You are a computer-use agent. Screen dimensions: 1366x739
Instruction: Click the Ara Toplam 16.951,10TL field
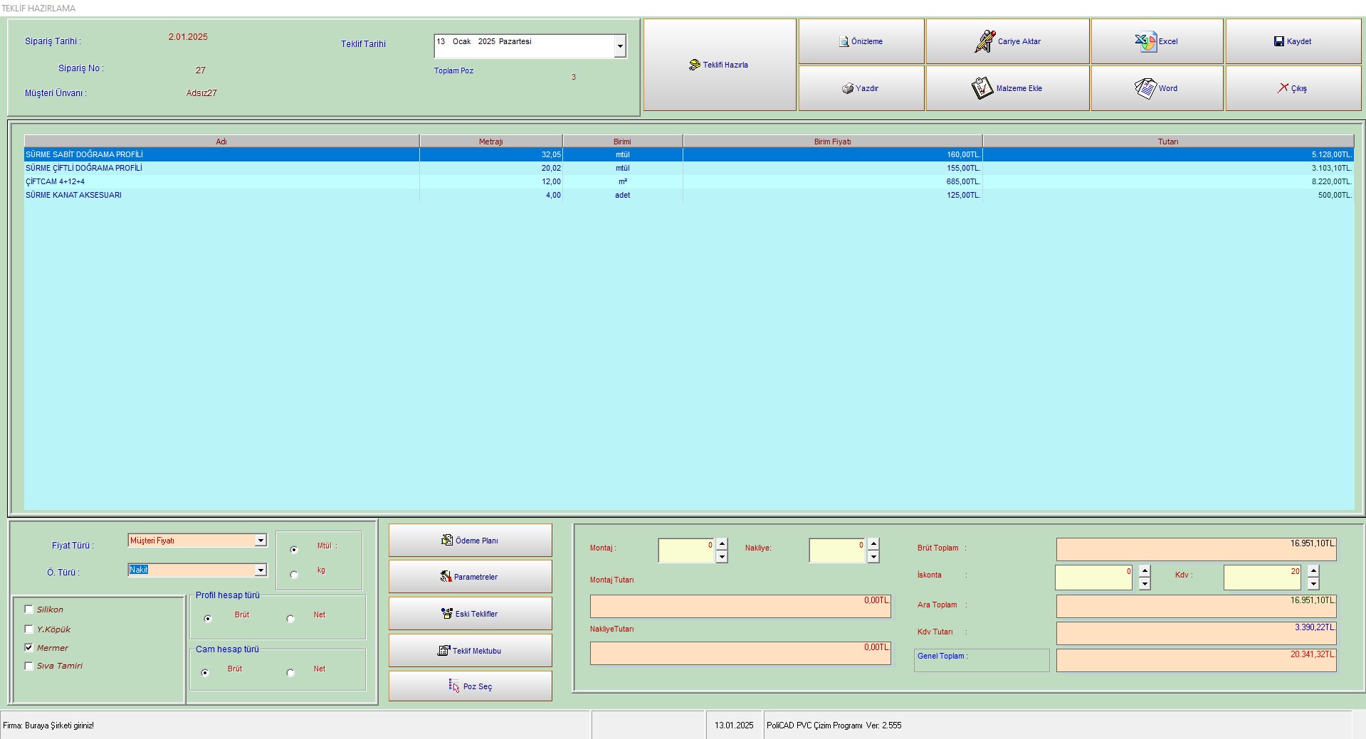click(x=1196, y=606)
